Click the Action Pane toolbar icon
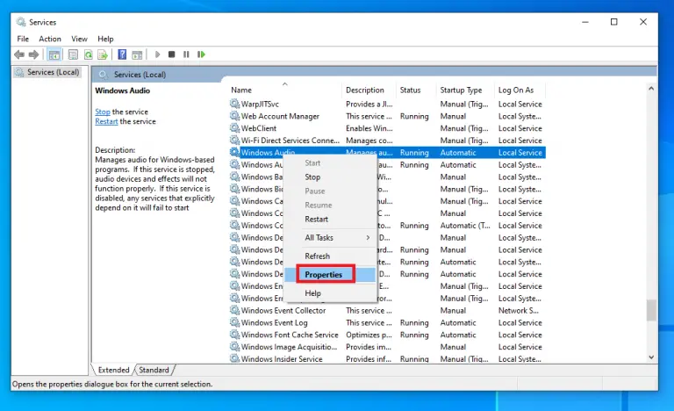Screen dimensions: 674x411 pos(137,54)
